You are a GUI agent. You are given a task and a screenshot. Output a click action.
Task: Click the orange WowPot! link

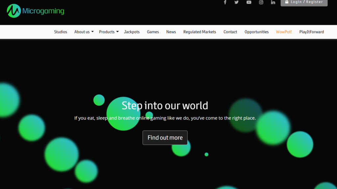pos(284,32)
